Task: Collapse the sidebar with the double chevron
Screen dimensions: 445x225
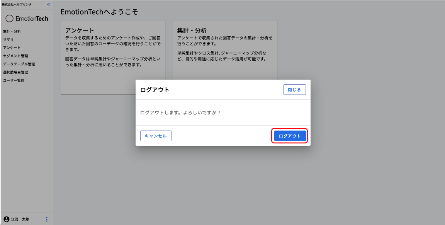Action: point(49,5)
